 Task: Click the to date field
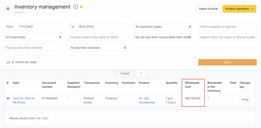(x=101, y=27)
